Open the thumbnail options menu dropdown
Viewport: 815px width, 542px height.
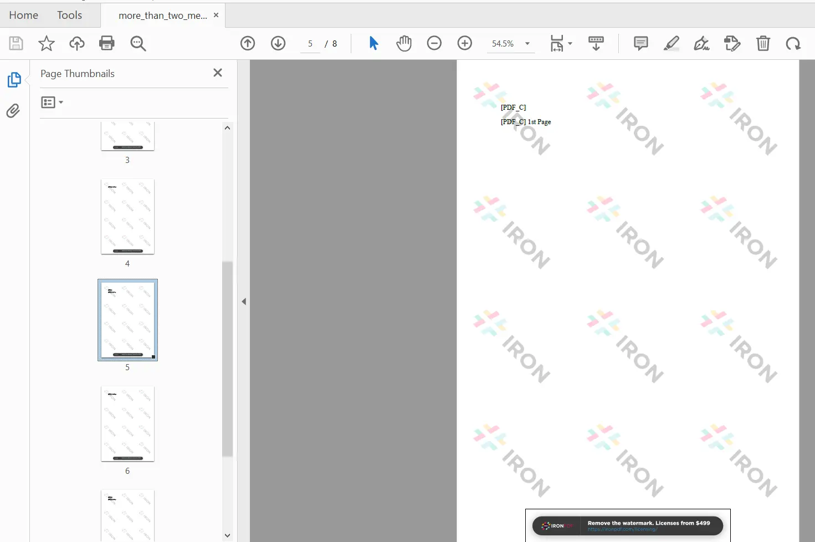click(53, 103)
